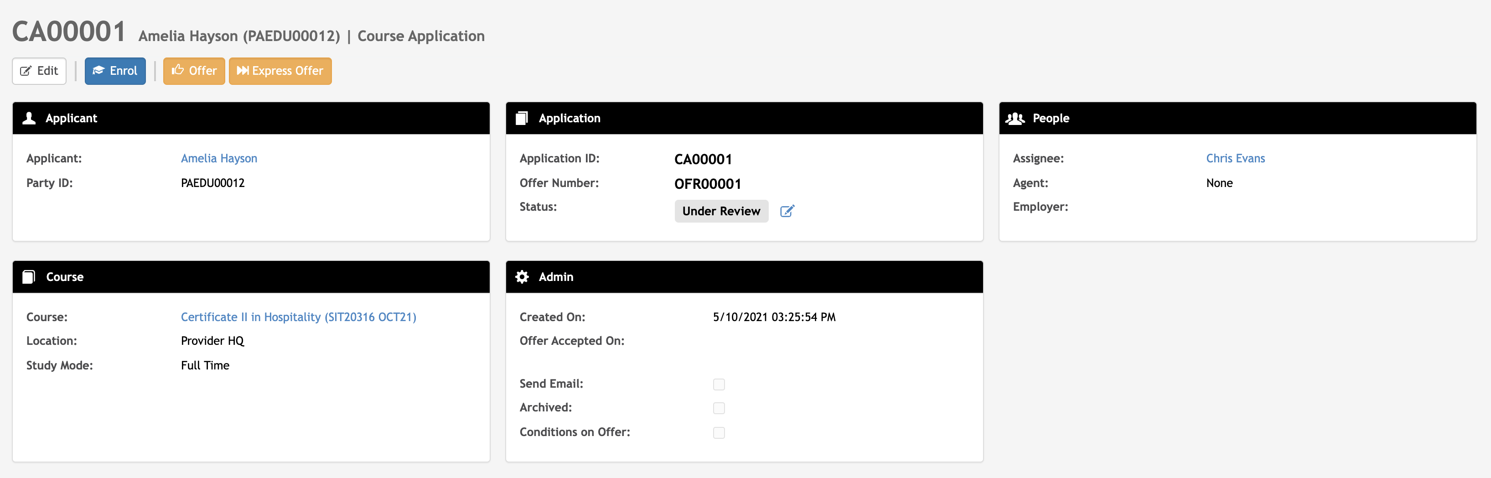Click the People panel group icon
This screenshot has height=478, width=1491.
click(1015, 118)
